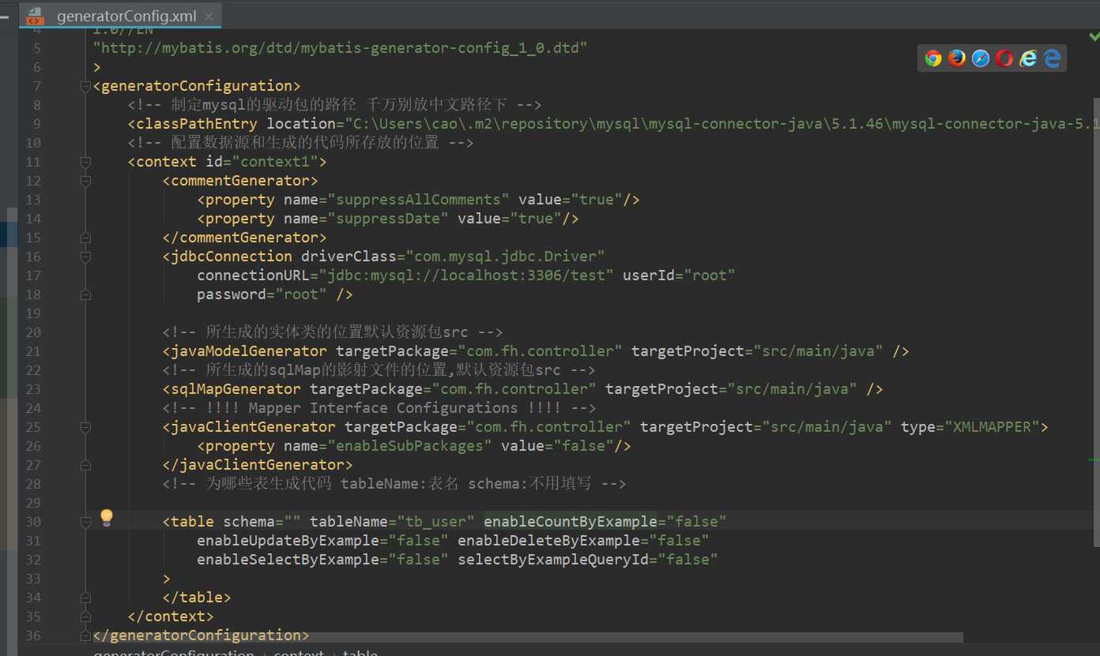Fold at closing context tag marker on line 35
The width and height of the screenshot is (1100, 656).
click(85, 617)
